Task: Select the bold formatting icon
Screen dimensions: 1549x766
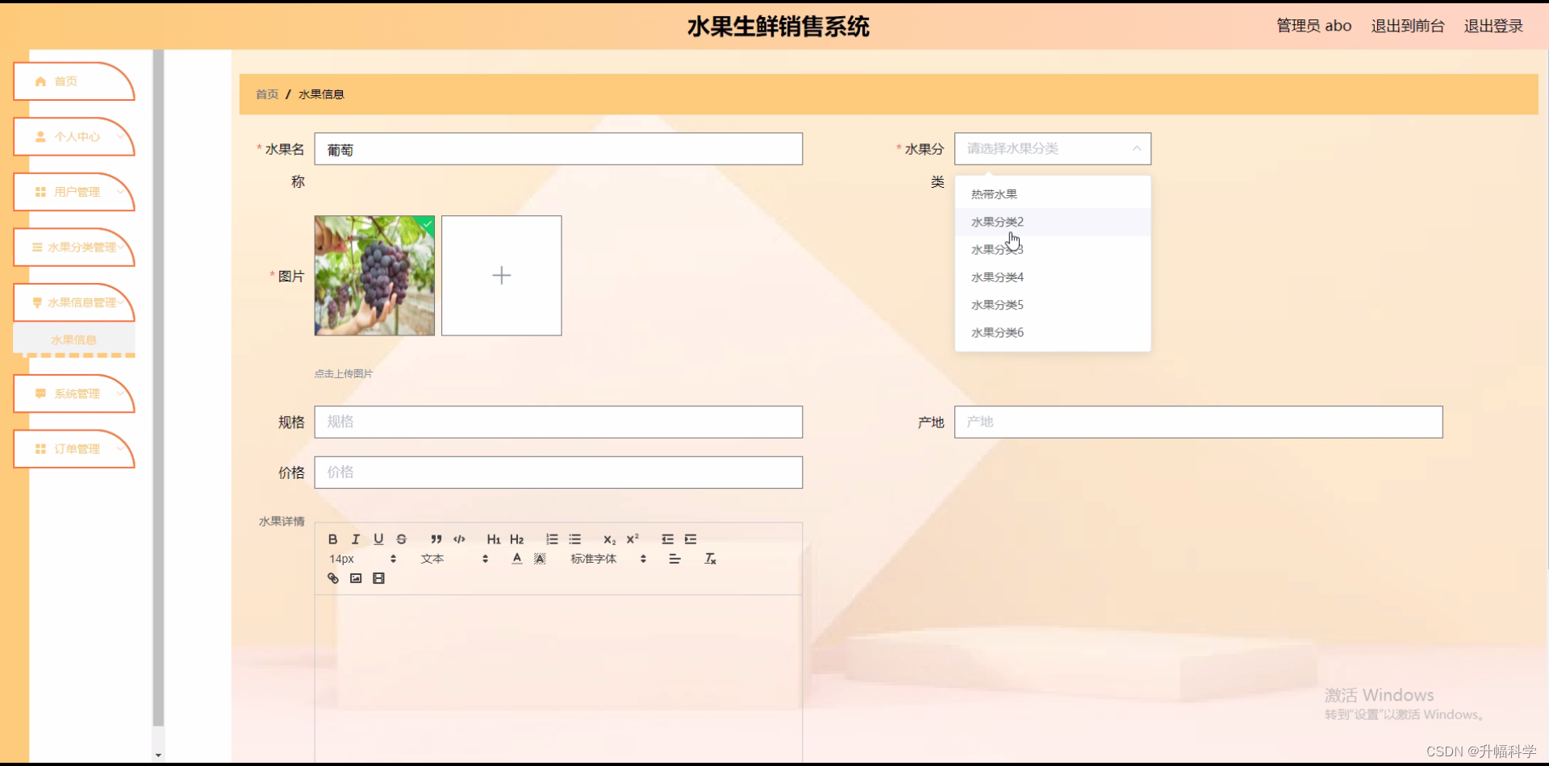Action: 332,539
